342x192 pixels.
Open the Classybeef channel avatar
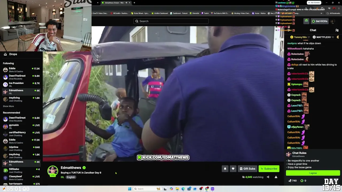5,178
